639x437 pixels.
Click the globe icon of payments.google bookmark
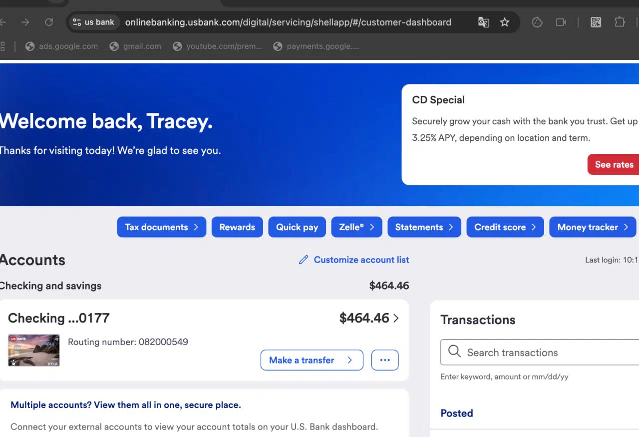point(278,46)
